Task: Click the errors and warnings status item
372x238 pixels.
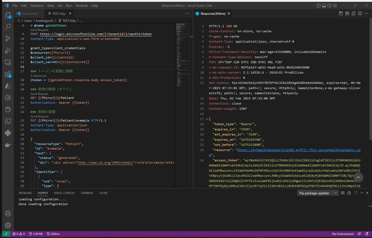Action: (19, 234)
